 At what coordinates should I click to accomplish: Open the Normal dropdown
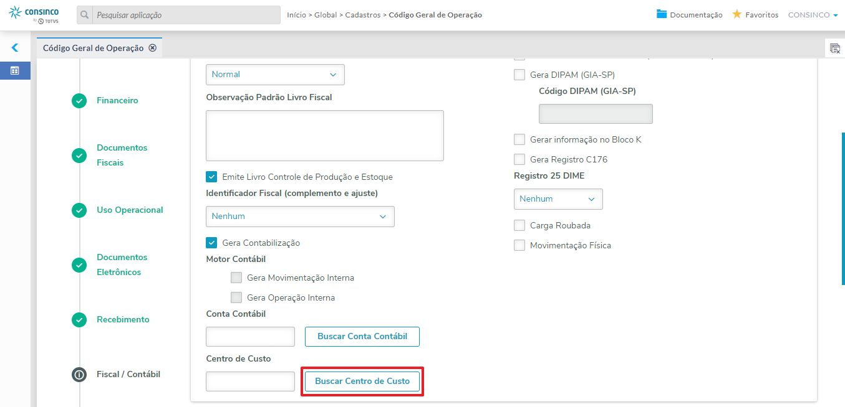275,75
